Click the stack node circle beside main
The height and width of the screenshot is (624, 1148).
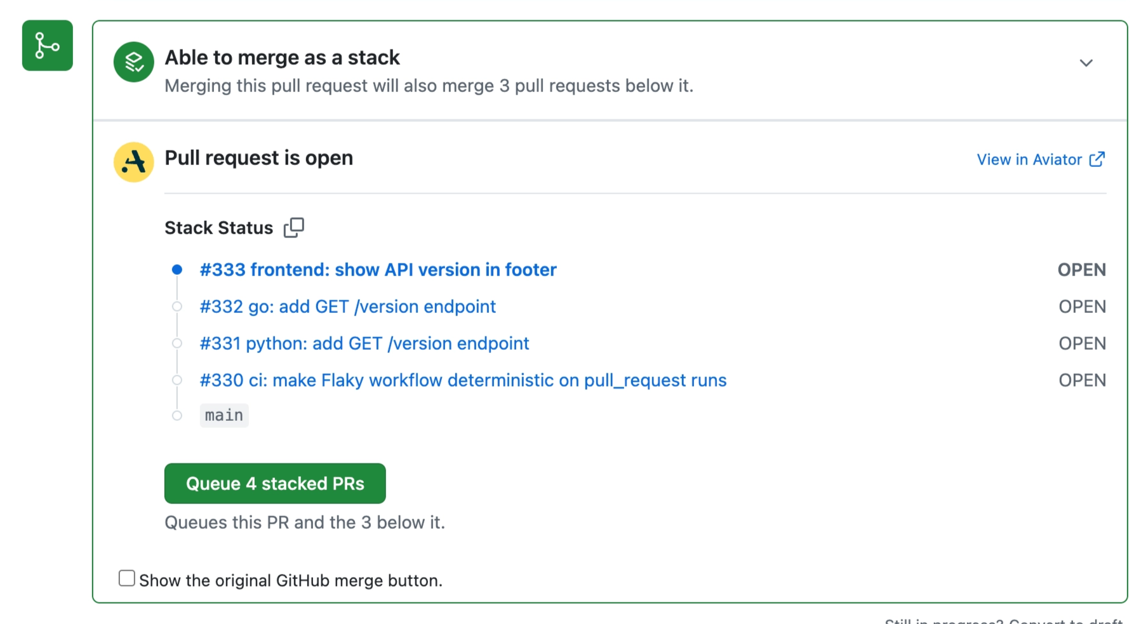177,416
